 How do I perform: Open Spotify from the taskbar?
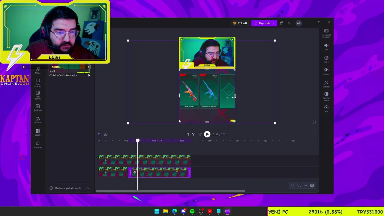(x=192, y=211)
